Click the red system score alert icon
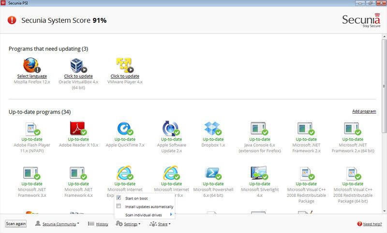Screen dimensions: 387x233 pyautogui.click(x=12, y=20)
